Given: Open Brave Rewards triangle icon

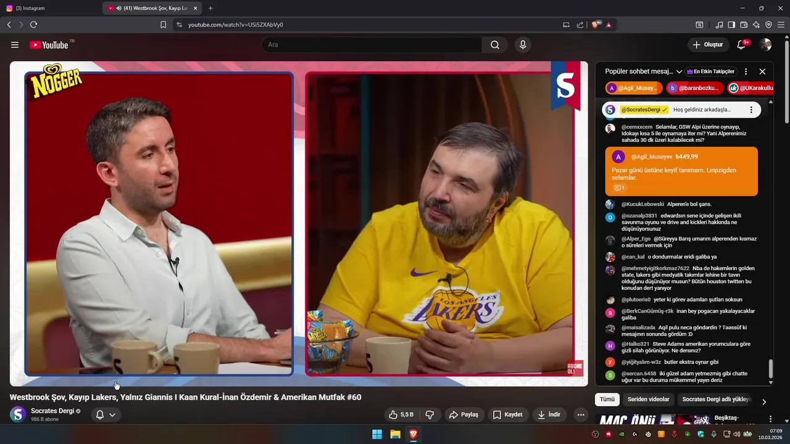Looking at the screenshot, I should point(609,25).
